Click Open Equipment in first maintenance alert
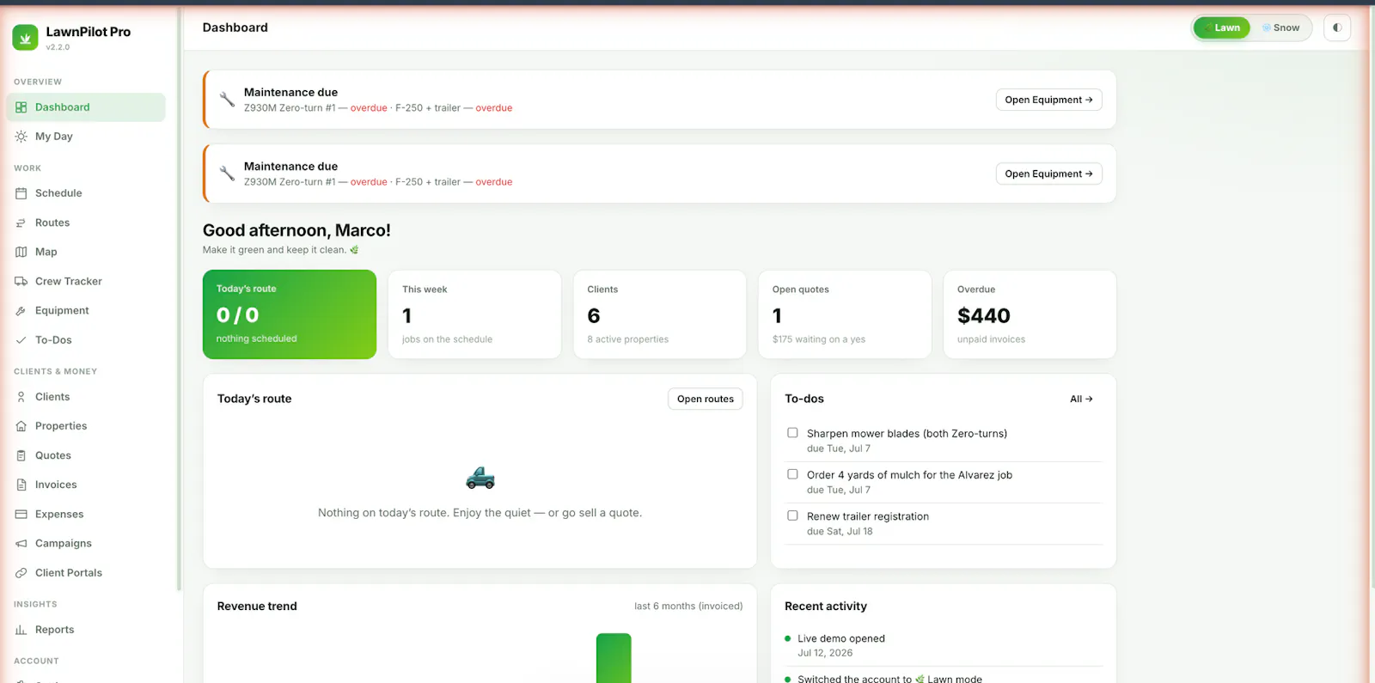 (1048, 100)
